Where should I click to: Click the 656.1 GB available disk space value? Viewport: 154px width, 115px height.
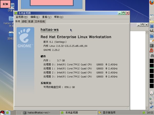pos(70,87)
